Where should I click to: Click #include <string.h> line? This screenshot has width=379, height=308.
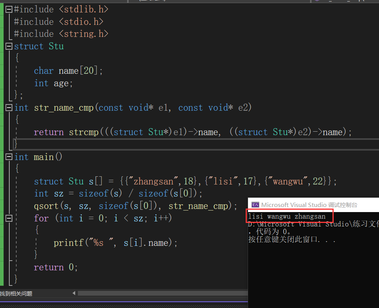pyautogui.click(x=61, y=34)
